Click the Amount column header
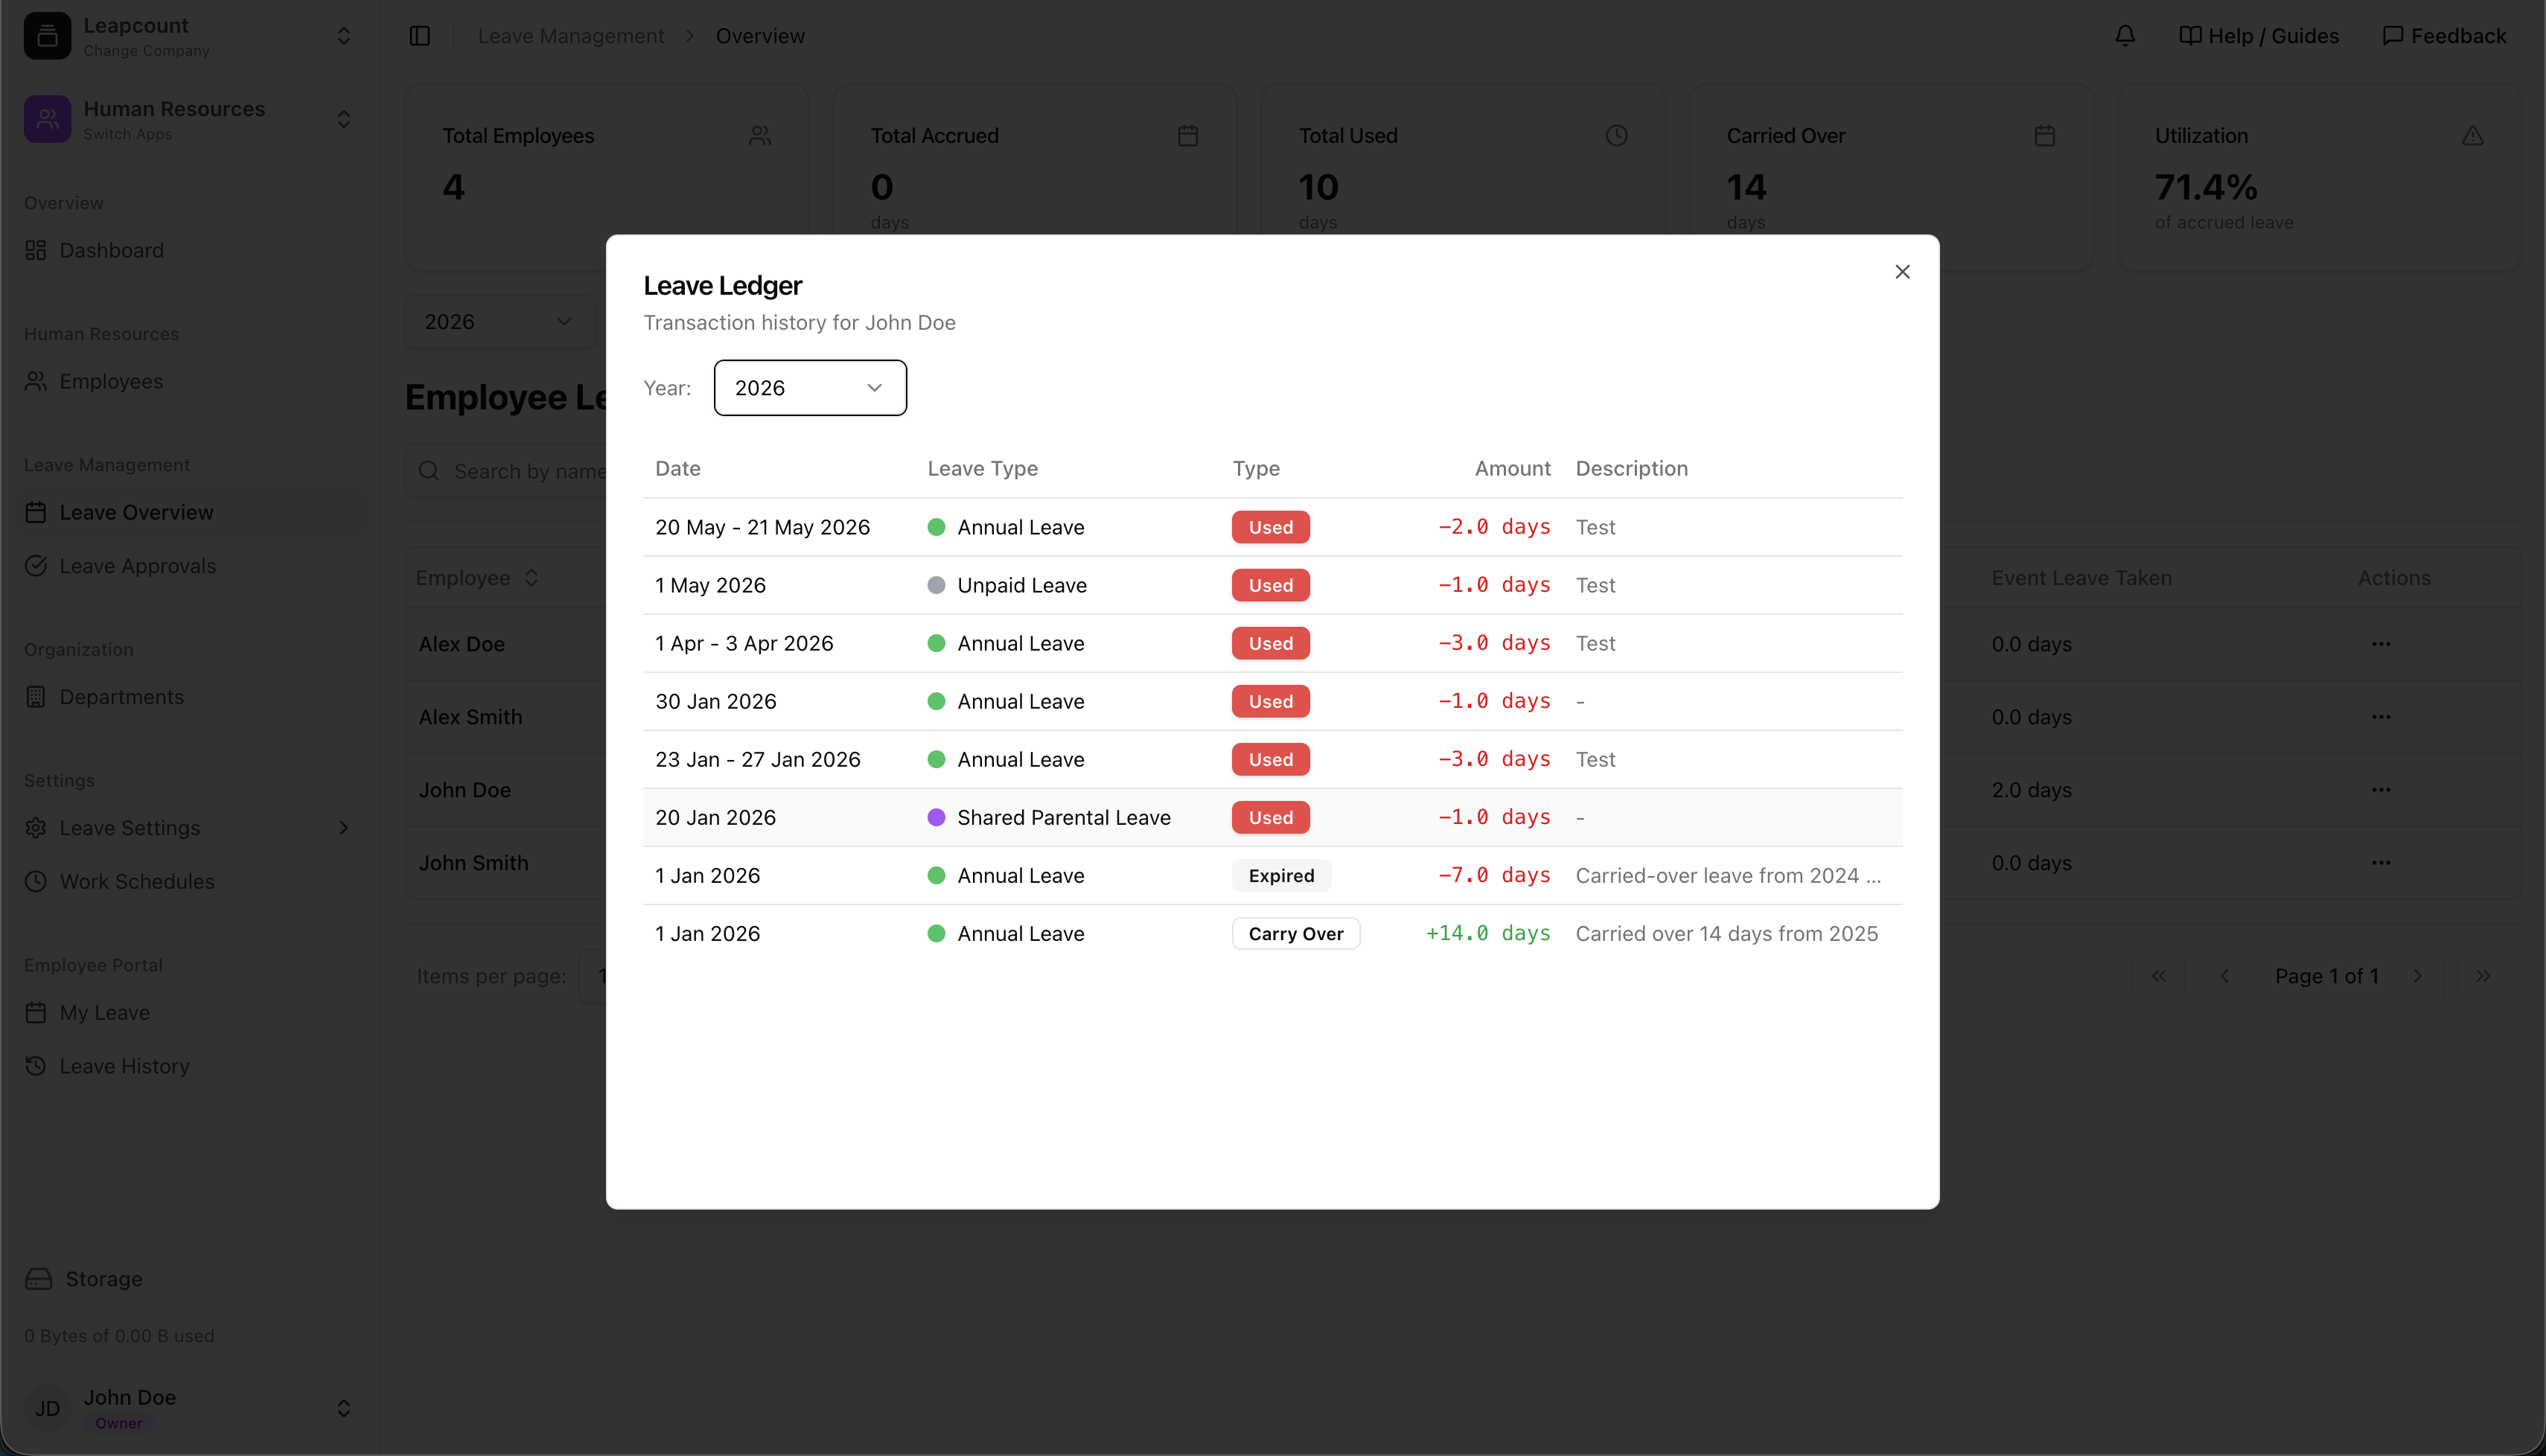The height and width of the screenshot is (1456, 2546). (1512, 468)
